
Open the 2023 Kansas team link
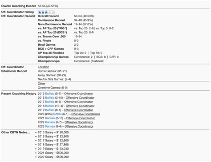(x=50, y=126)
